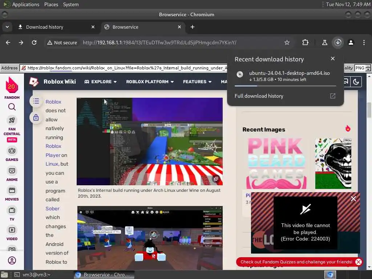Open the Chromium three-dot menu
Screen dimensions: 372x279
click(x=364, y=43)
